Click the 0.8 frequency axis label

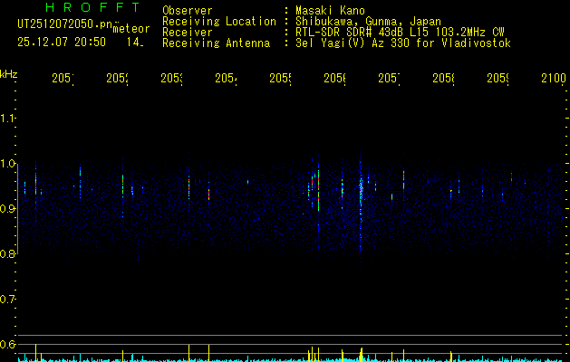click(x=7, y=254)
